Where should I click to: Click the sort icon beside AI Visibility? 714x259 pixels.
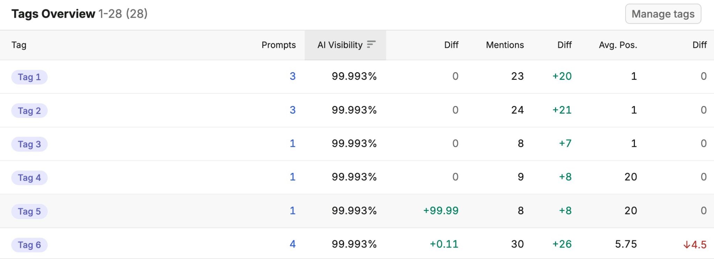tap(371, 45)
